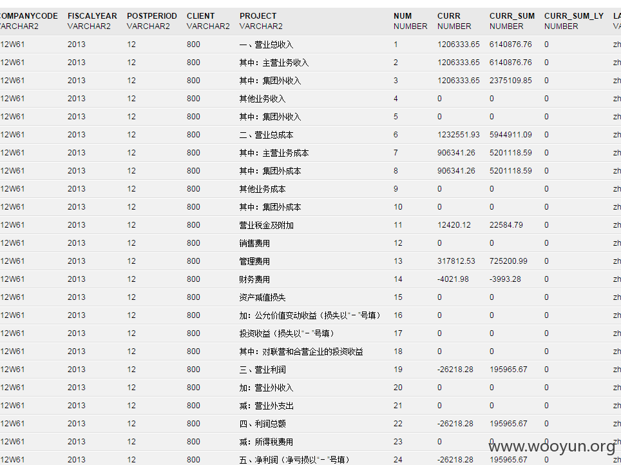The width and height of the screenshot is (621, 465).
Task: Click the project cell 其中：主营业务收入
Action: [274, 63]
